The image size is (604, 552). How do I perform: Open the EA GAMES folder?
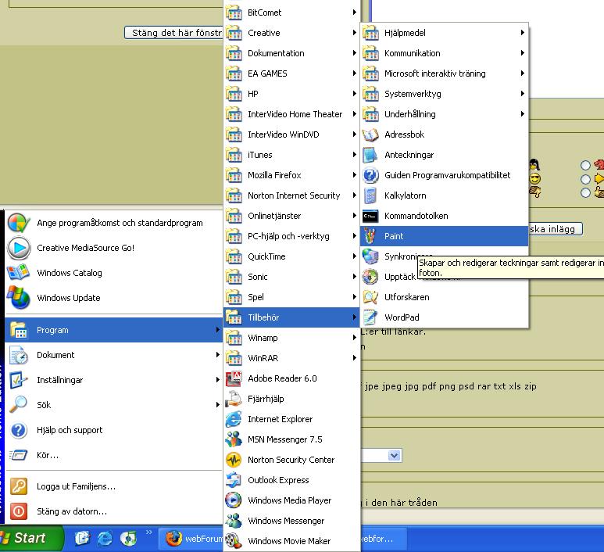[x=291, y=73]
